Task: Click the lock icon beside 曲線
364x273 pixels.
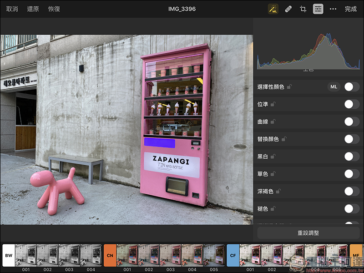Action: (x=273, y=122)
